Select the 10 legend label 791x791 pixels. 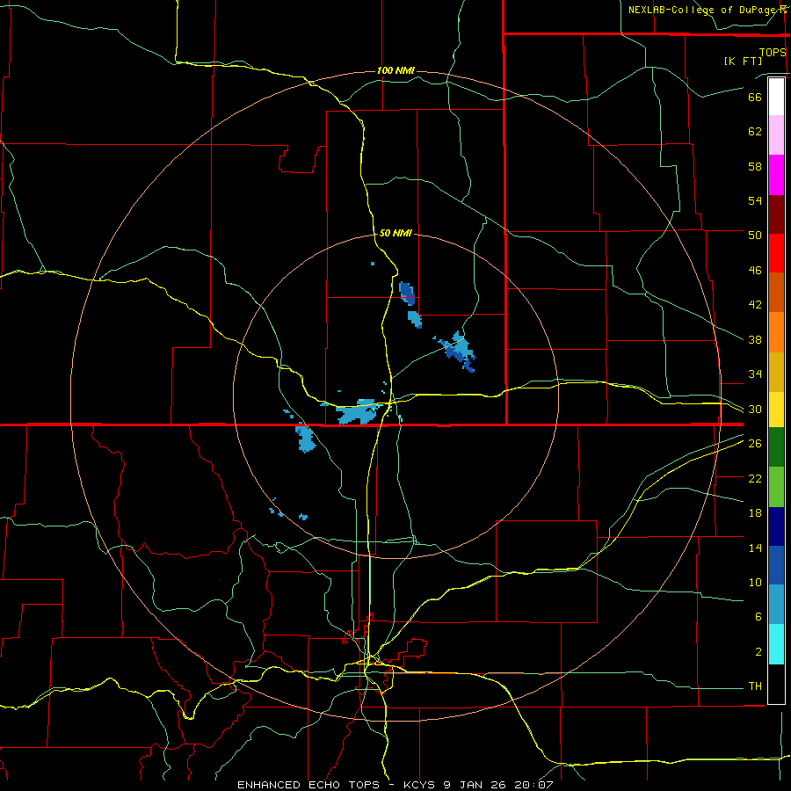tap(755, 582)
